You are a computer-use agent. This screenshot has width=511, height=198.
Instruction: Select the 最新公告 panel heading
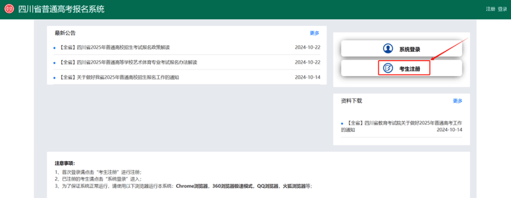point(65,33)
